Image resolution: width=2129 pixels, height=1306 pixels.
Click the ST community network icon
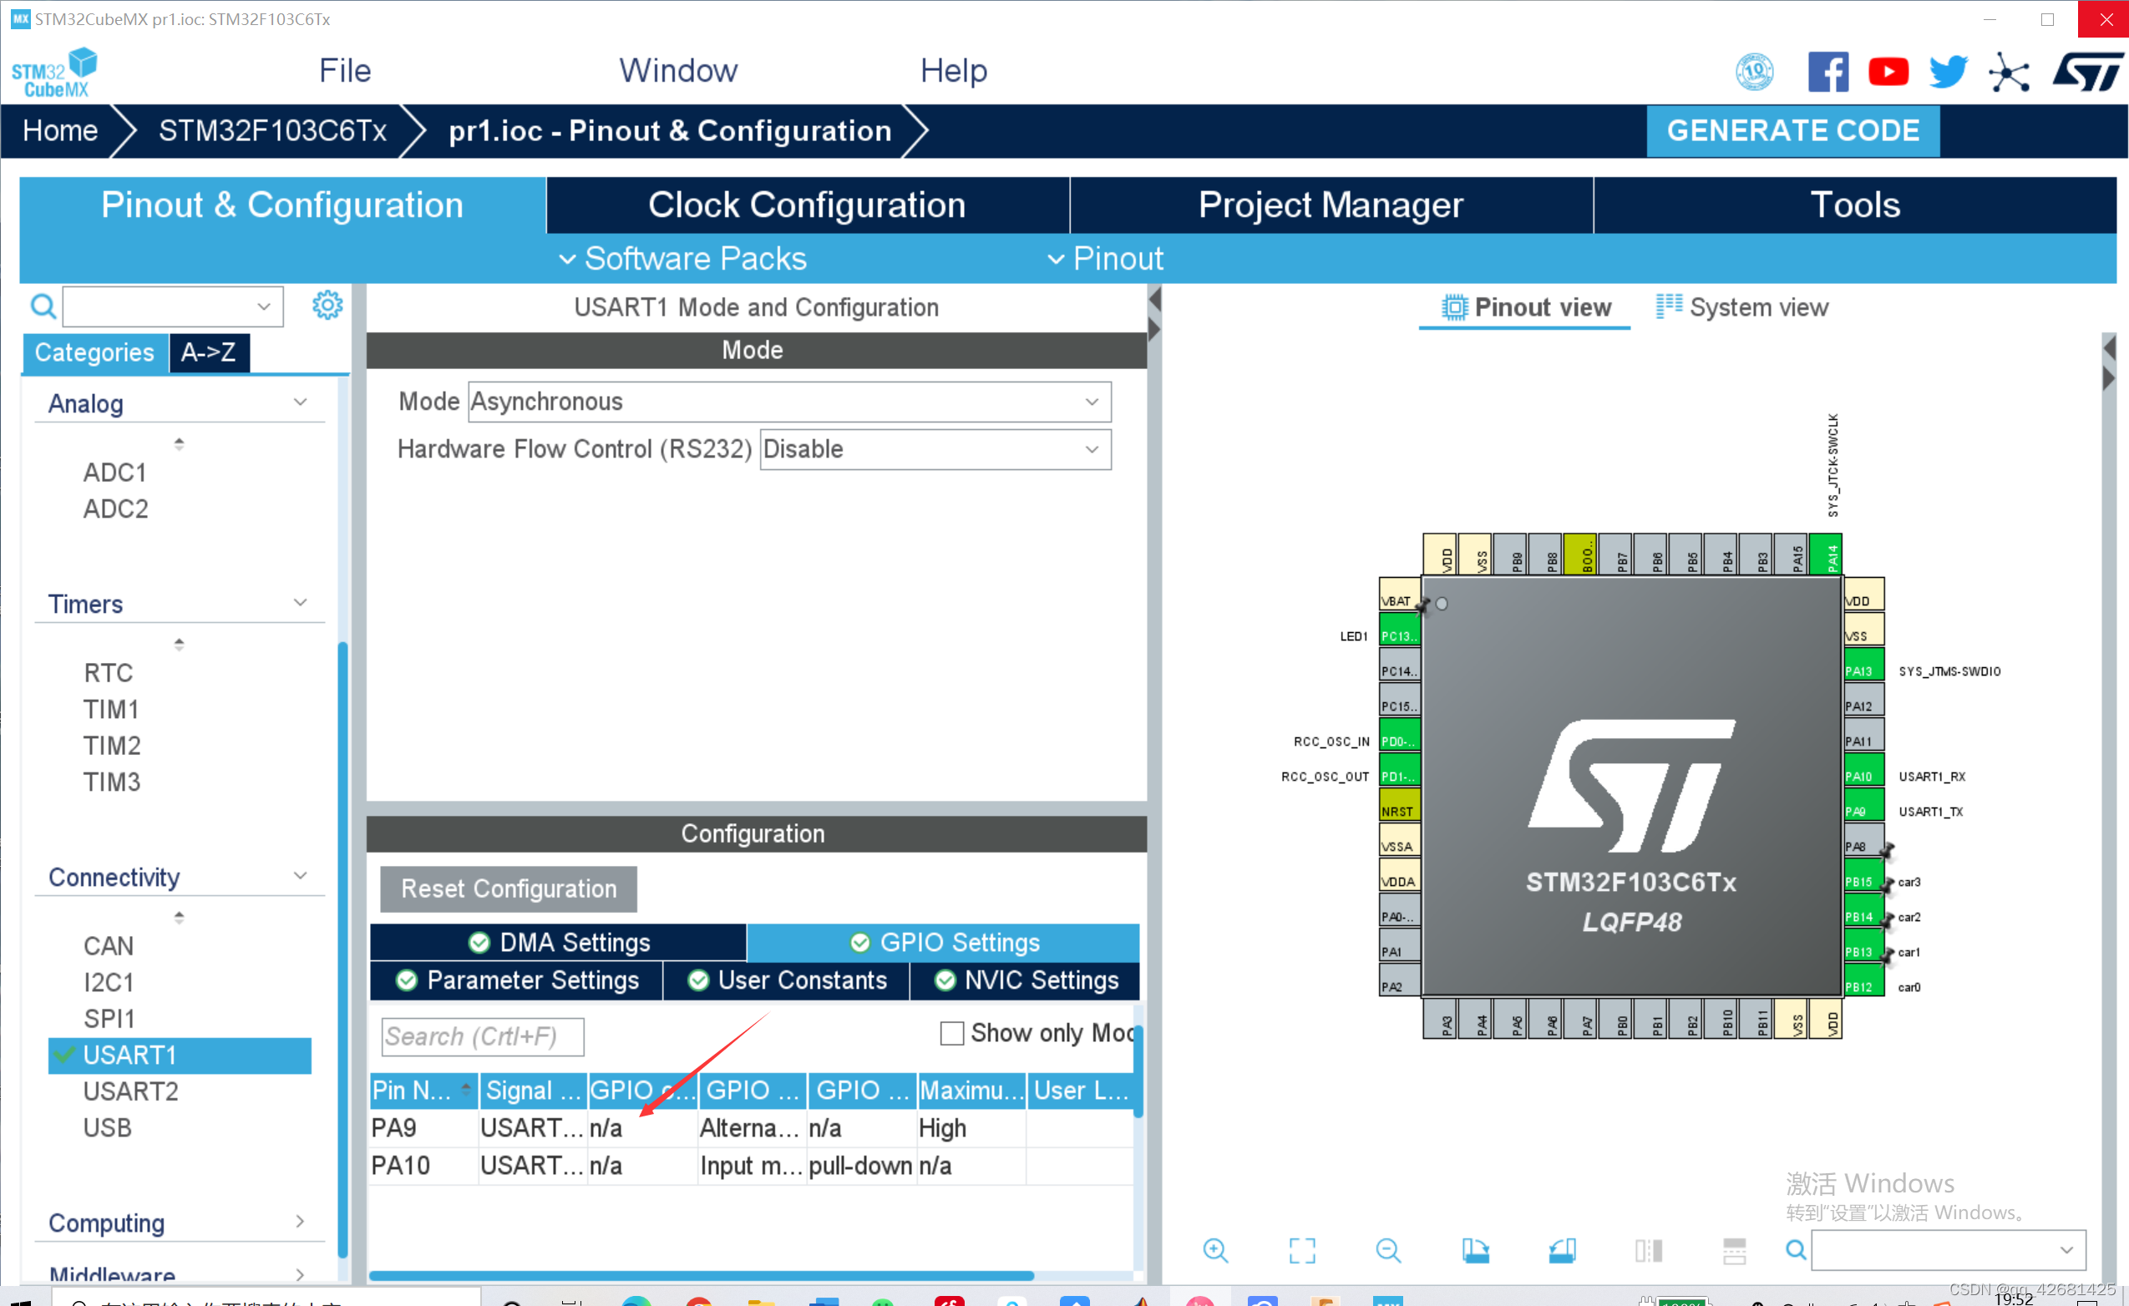[x=2009, y=72]
